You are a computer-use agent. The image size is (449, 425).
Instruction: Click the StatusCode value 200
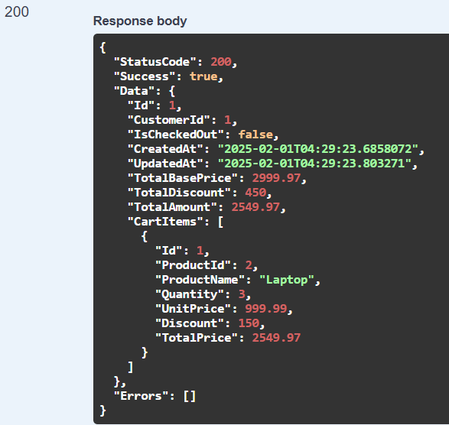221,62
